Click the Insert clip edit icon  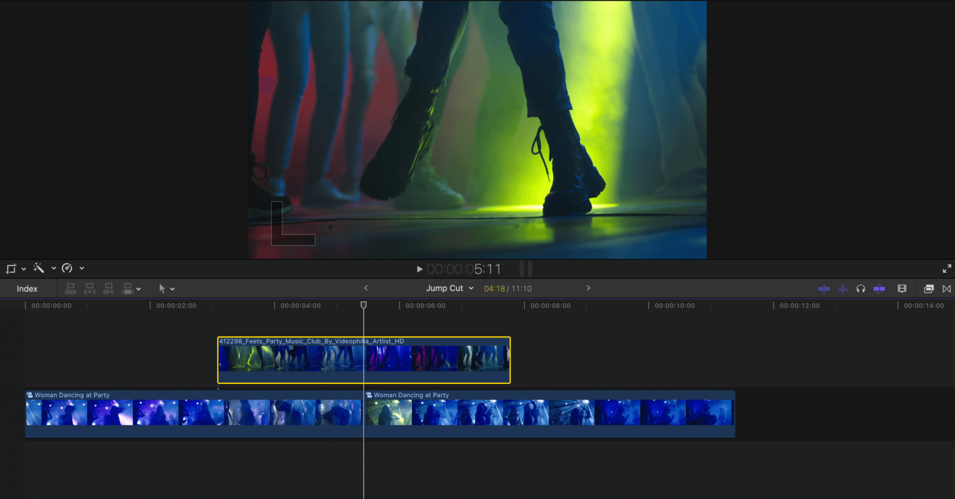point(90,288)
